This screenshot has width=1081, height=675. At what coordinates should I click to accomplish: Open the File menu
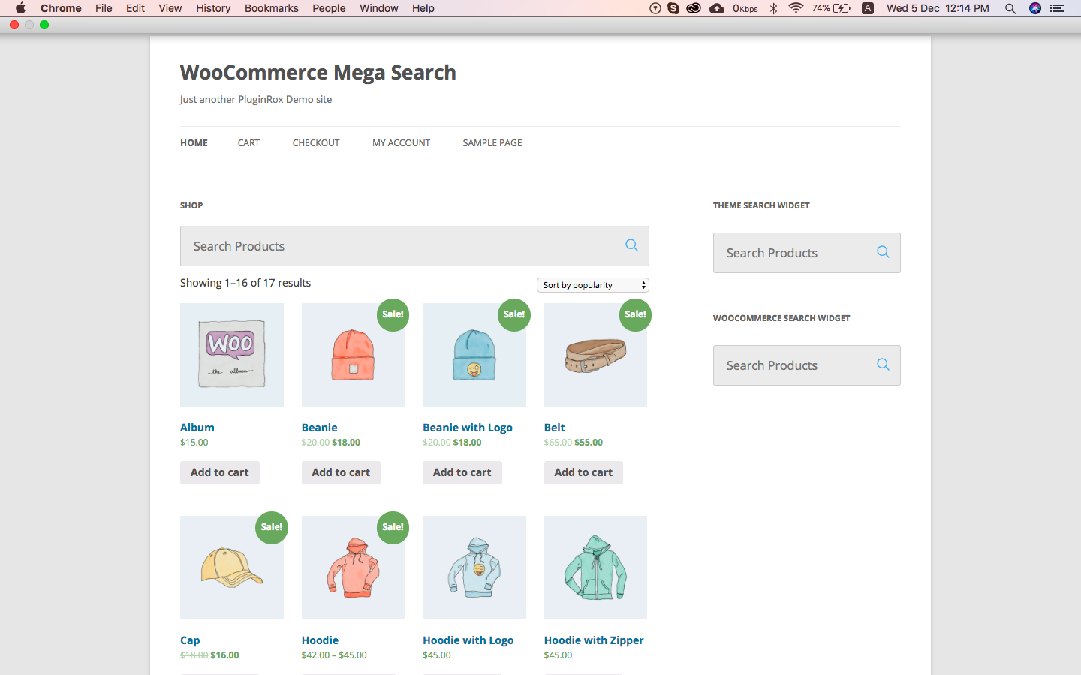pyautogui.click(x=104, y=8)
